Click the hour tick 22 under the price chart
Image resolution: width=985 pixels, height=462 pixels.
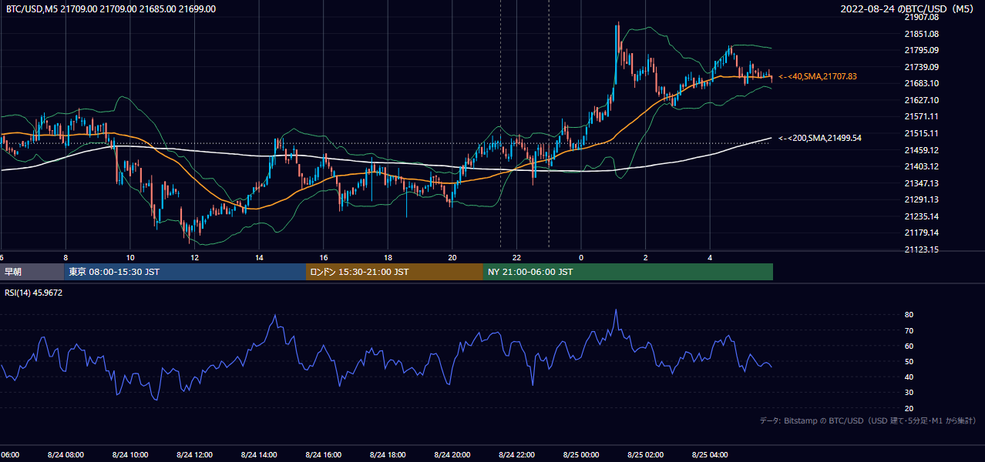(516, 257)
